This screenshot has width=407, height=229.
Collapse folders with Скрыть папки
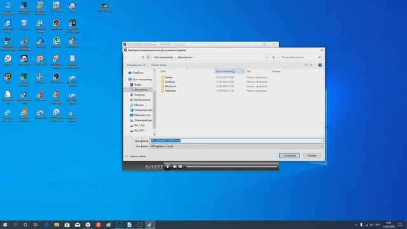coord(135,156)
